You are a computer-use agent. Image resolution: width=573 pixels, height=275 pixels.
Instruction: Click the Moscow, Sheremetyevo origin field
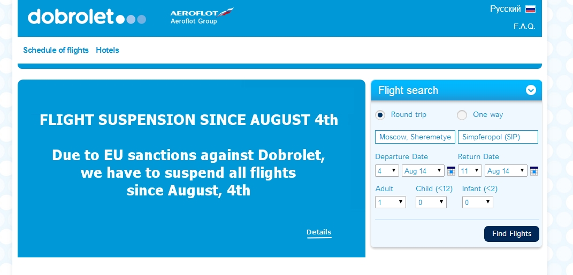(x=415, y=137)
